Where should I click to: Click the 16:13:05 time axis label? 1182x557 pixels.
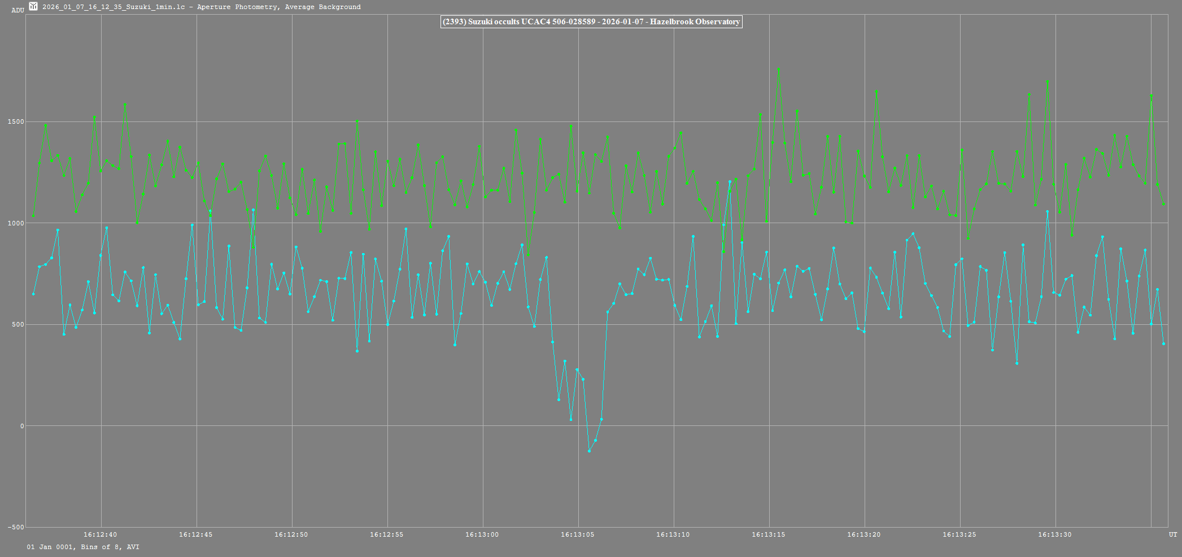pos(578,534)
